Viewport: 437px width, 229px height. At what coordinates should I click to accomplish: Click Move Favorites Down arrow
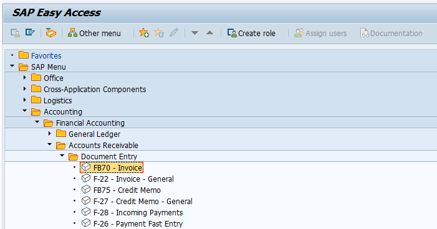coord(194,33)
